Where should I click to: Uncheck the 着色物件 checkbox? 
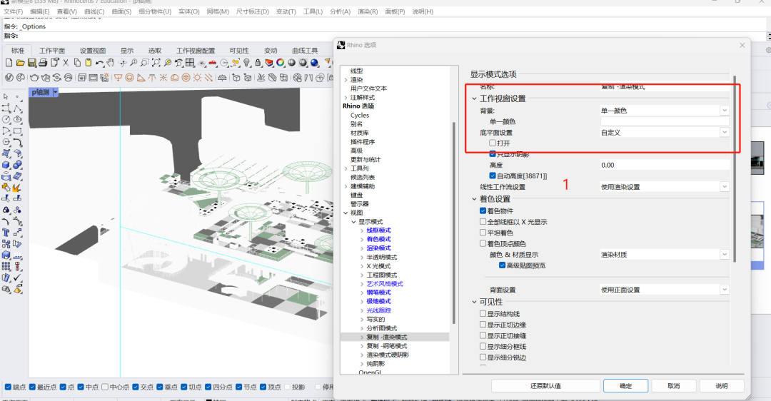(x=483, y=210)
